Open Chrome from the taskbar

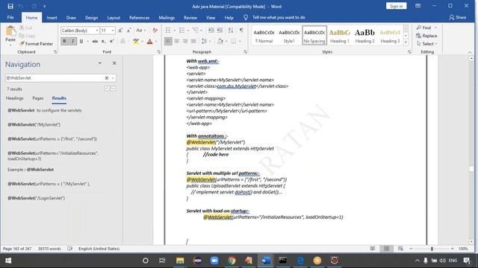(232, 261)
